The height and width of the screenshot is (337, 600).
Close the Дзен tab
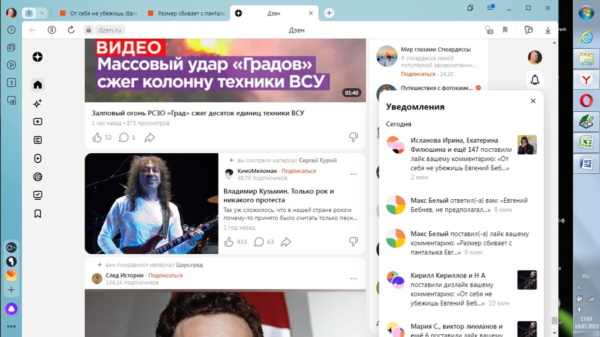(310, 13)
